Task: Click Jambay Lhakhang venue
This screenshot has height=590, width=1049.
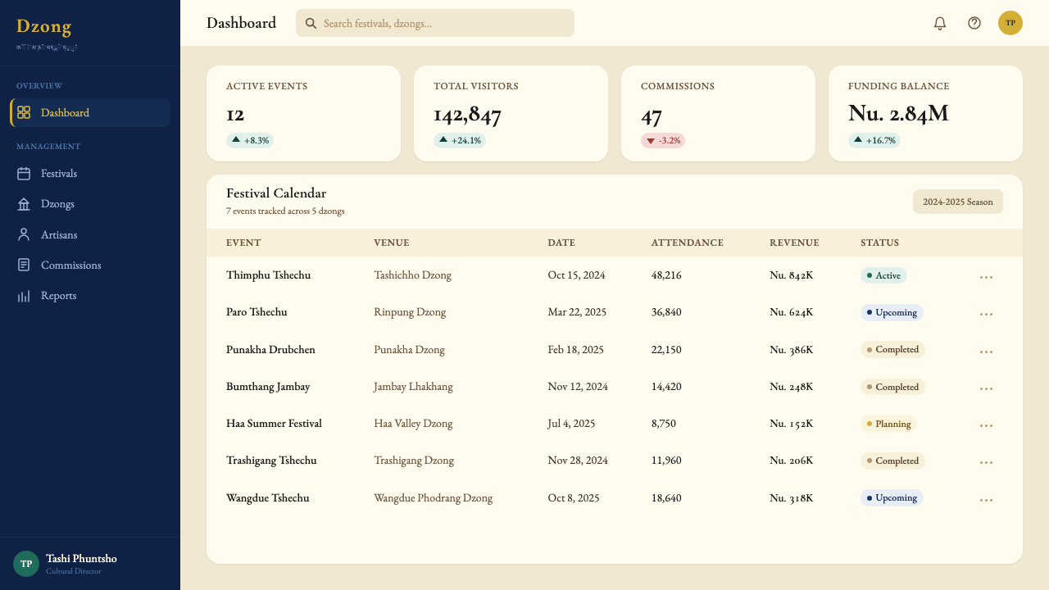Action: tap(413, 387)
